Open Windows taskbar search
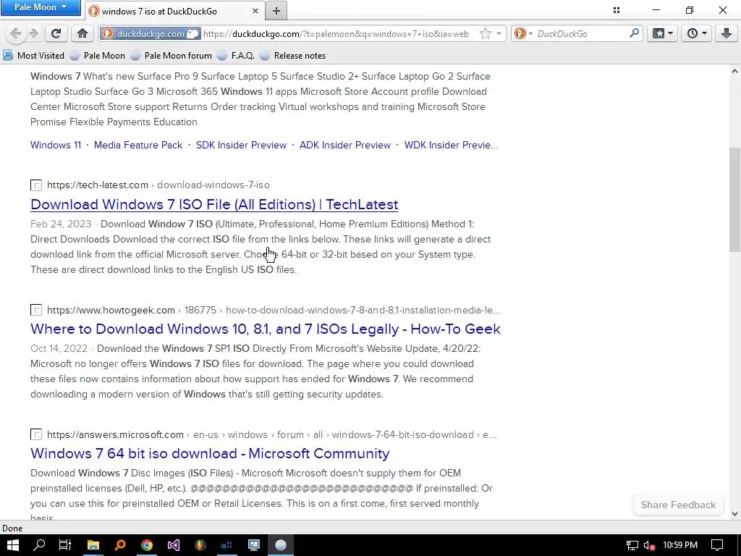The width and height of the screenshot is (741, 556). 39,545
